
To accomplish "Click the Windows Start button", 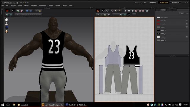I will click(3, 105).
